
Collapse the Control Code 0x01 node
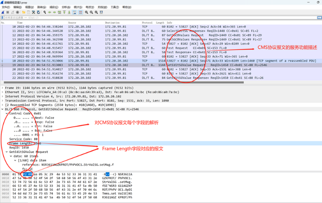(7, 114)
